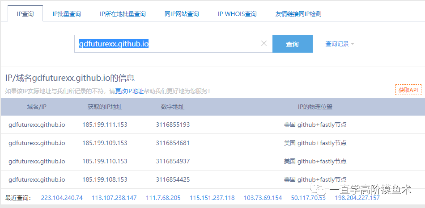Click the 域名/IP column header
The width and height of the screenshot is (425, 208).
[37, 107]
